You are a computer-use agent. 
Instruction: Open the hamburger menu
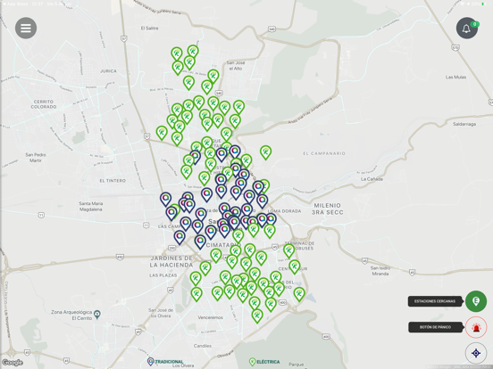[x=26, y=28]
